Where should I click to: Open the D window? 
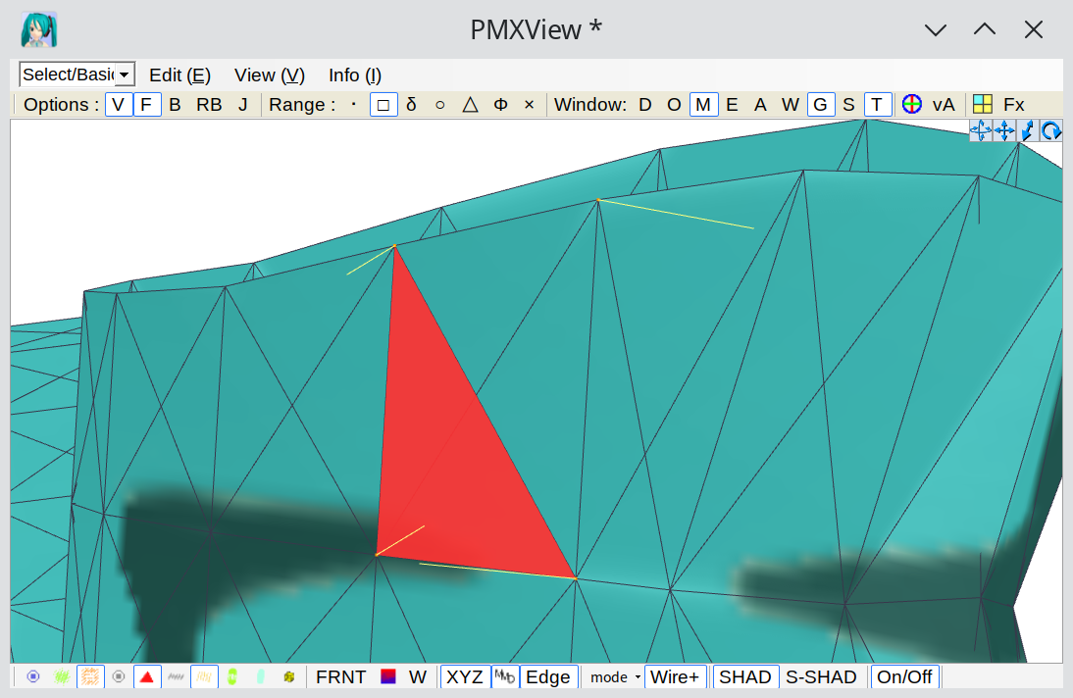[x=645, y=105]
